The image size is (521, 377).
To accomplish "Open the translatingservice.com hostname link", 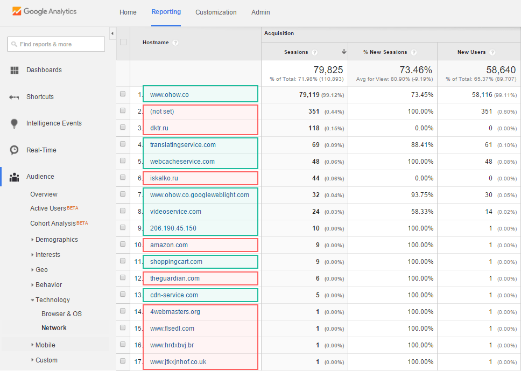I will 182,145.
